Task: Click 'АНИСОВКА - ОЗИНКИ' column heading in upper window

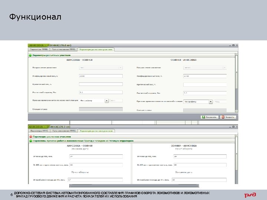Action: coord(79,60)
